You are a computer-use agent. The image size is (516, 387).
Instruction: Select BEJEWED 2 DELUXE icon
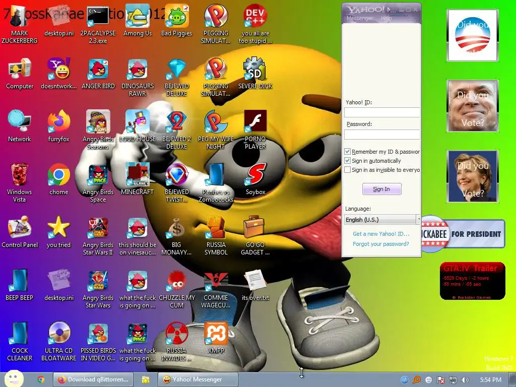coord(176,131)
